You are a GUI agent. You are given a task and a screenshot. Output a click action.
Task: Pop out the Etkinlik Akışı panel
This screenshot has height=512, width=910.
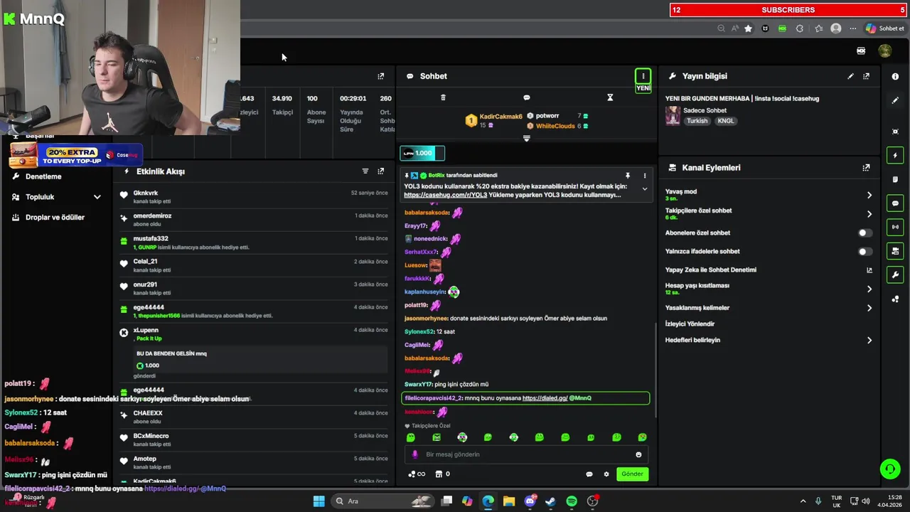point(381,171)
